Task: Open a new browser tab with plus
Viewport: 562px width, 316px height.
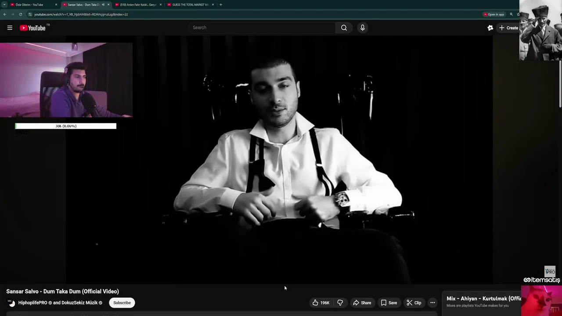Action: [221, 5]
